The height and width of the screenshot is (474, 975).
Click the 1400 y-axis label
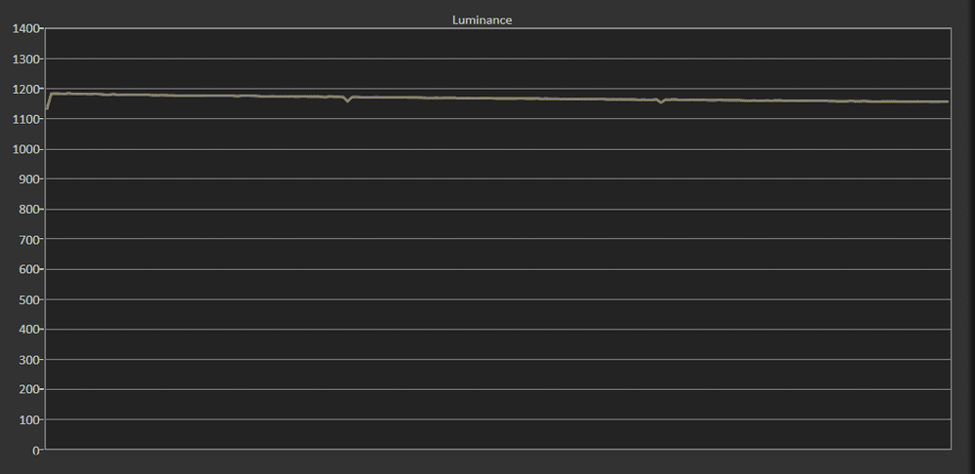pos(23,29)
